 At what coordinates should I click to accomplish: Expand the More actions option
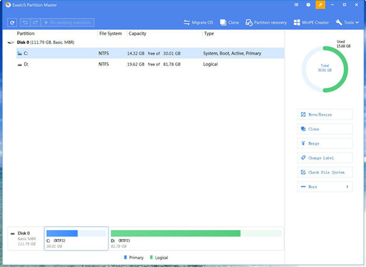coord(324,187)
